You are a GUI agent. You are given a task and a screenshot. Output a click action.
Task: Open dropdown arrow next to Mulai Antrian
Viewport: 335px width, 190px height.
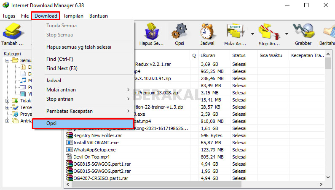click(x=252, y=34)
